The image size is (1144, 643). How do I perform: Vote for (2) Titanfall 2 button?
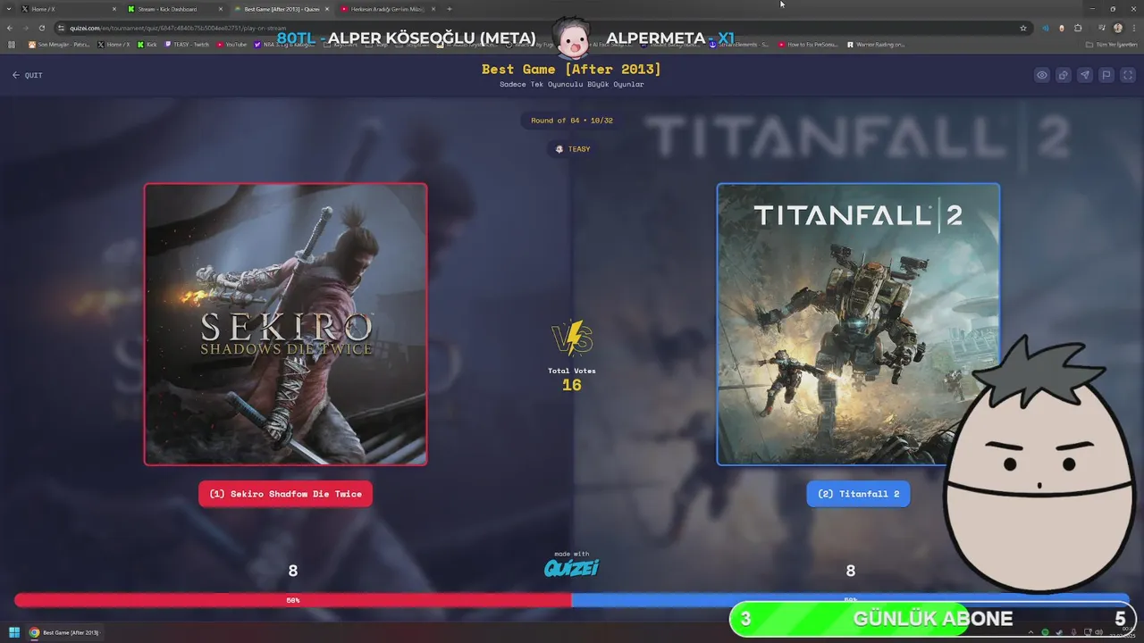858,494
